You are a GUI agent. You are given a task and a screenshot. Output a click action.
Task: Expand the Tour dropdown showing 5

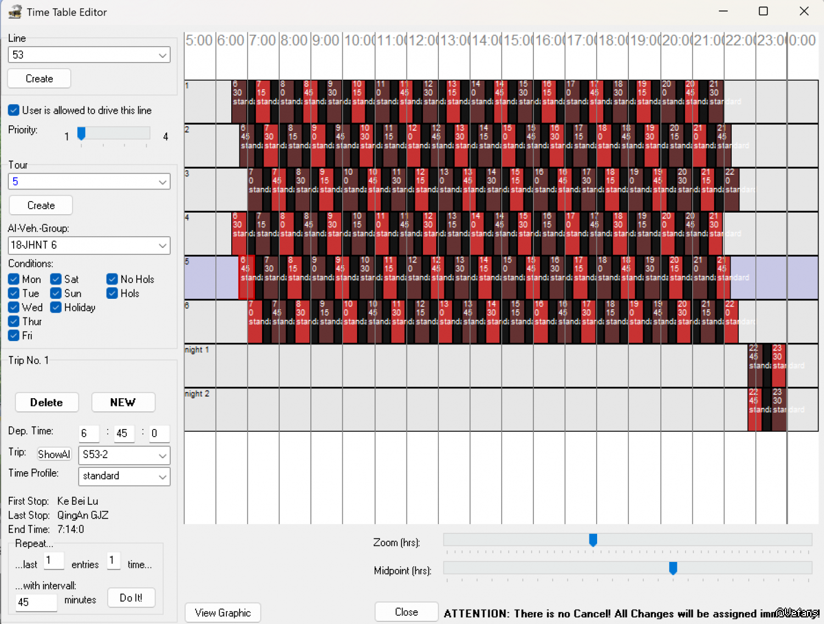[89, 182]
